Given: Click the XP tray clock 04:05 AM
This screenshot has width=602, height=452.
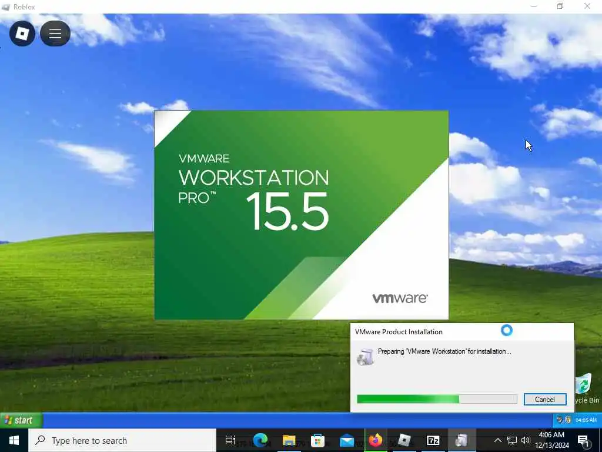Looking at the screenshot, I should [586, 420].
